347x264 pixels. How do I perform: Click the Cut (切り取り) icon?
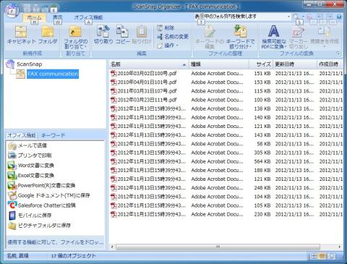tap(103, 35)
